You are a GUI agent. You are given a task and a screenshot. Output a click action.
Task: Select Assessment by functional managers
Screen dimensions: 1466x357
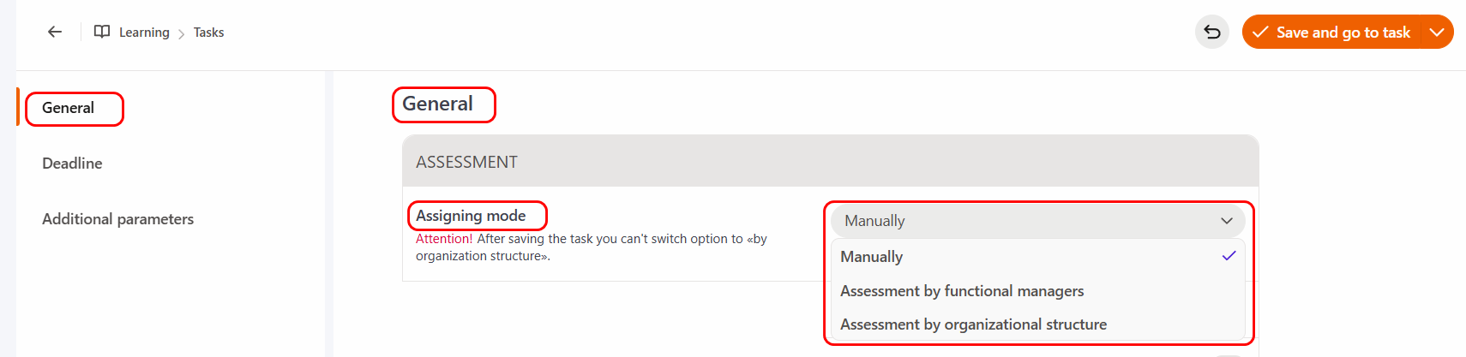(962, 291)
